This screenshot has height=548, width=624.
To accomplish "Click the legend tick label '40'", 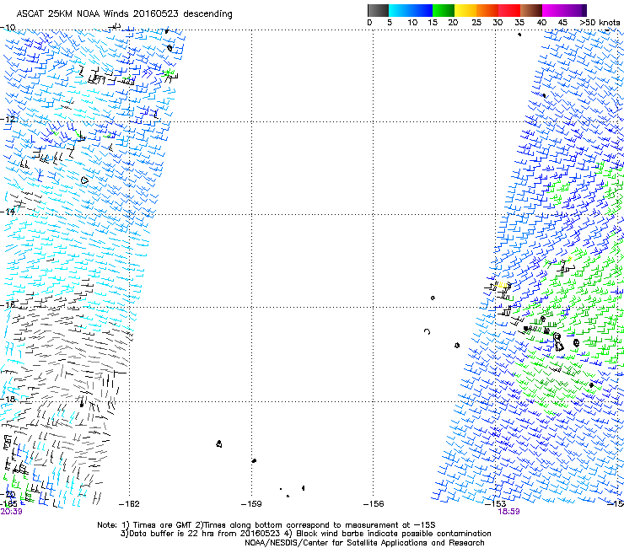I will pyautogui.click(x=541, y=23).
